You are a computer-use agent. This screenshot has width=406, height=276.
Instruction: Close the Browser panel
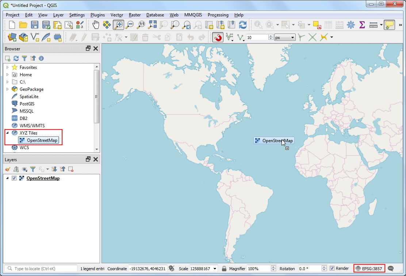pyautogui.click(x=96, y=48)
